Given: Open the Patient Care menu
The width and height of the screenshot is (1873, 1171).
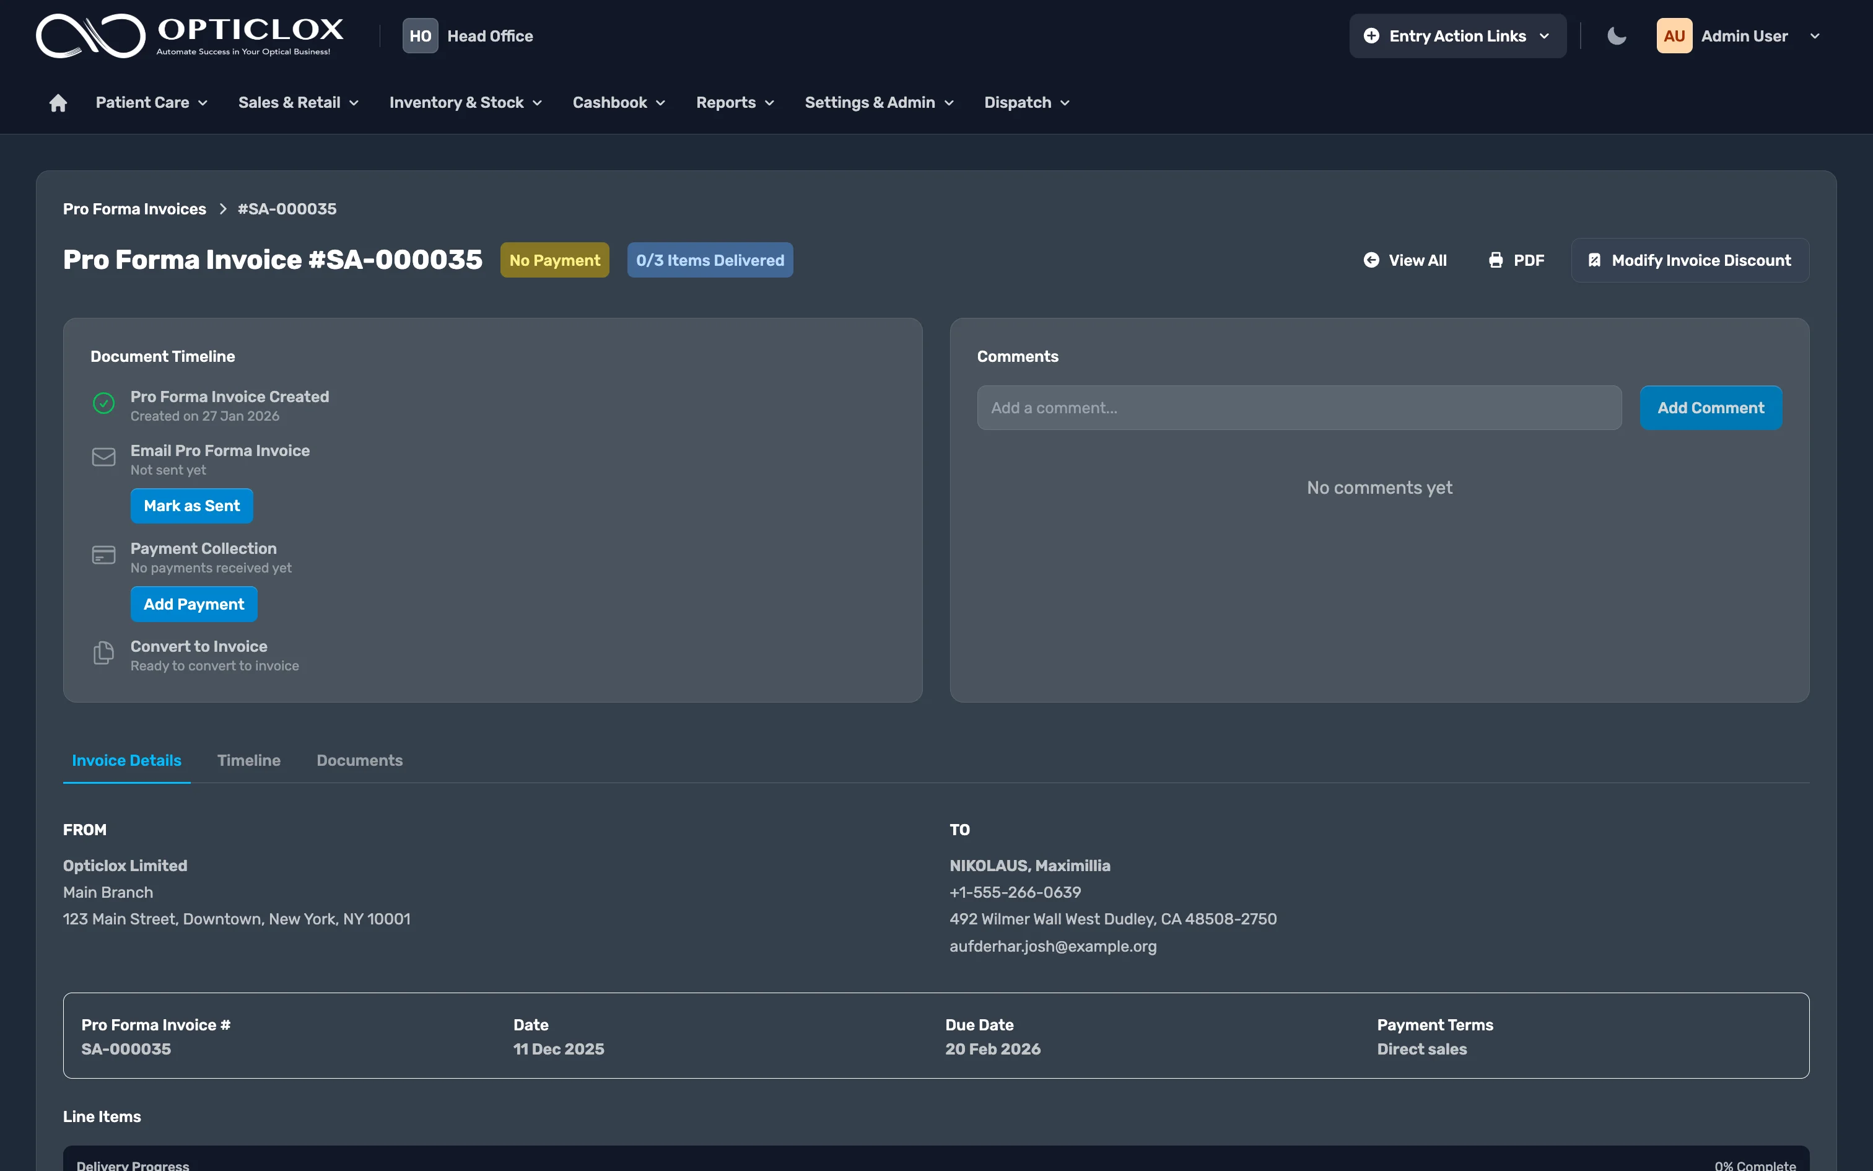Looking at the screenshot, I should (x=151, y=103).
